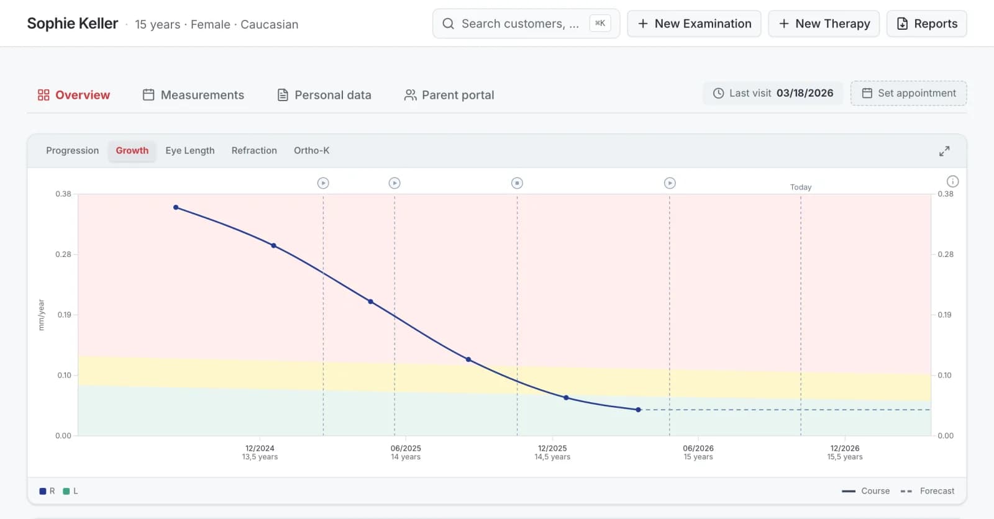This screenshot has height=519, width=994.
Task: Click the first data point on curve
Action: tap(176, 207)
